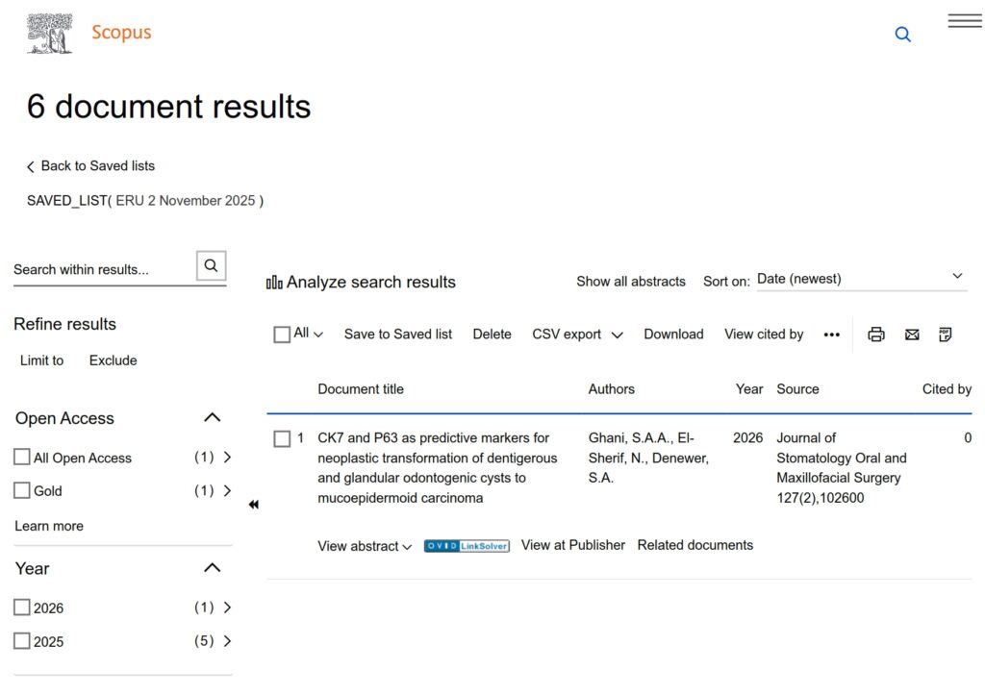The width and height of the screenshot is (985, 695).
Task: Click the email envelope icon
Action: [x=912, y=335]
